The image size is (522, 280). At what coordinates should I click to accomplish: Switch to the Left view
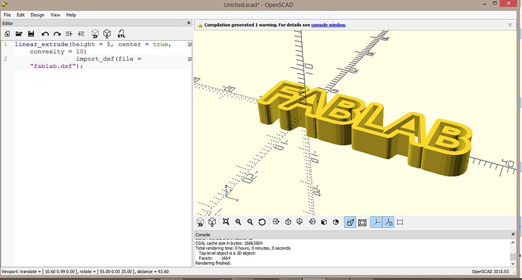[x=312, y=222]
